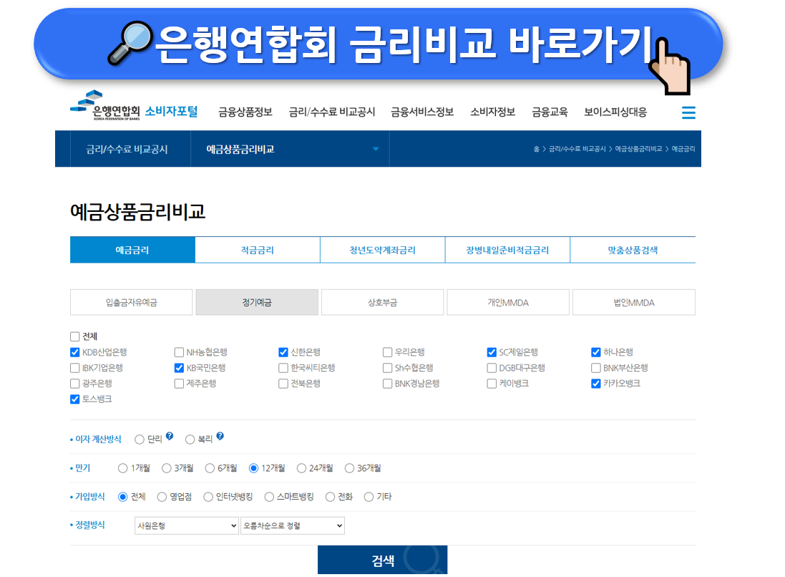Select 복리 interest radio button
This screenshot has width=785, height=577.
coord(190,440)
